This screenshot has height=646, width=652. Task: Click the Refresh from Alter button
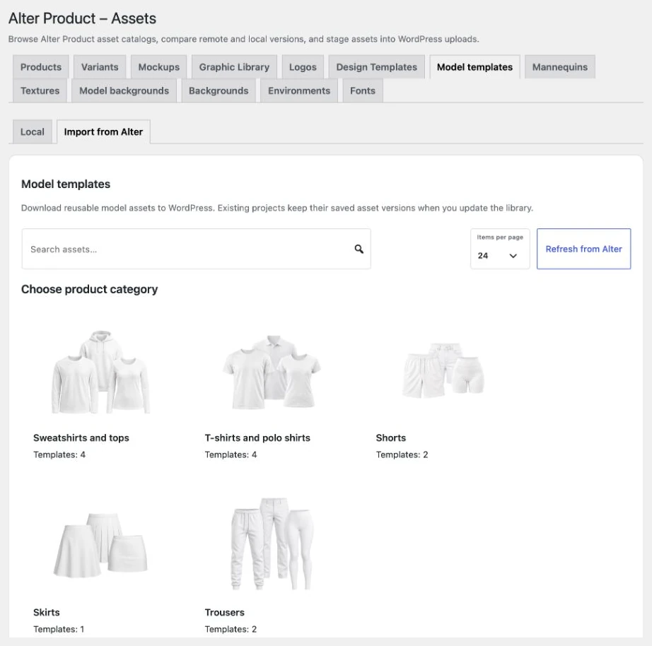pos(583,249)
